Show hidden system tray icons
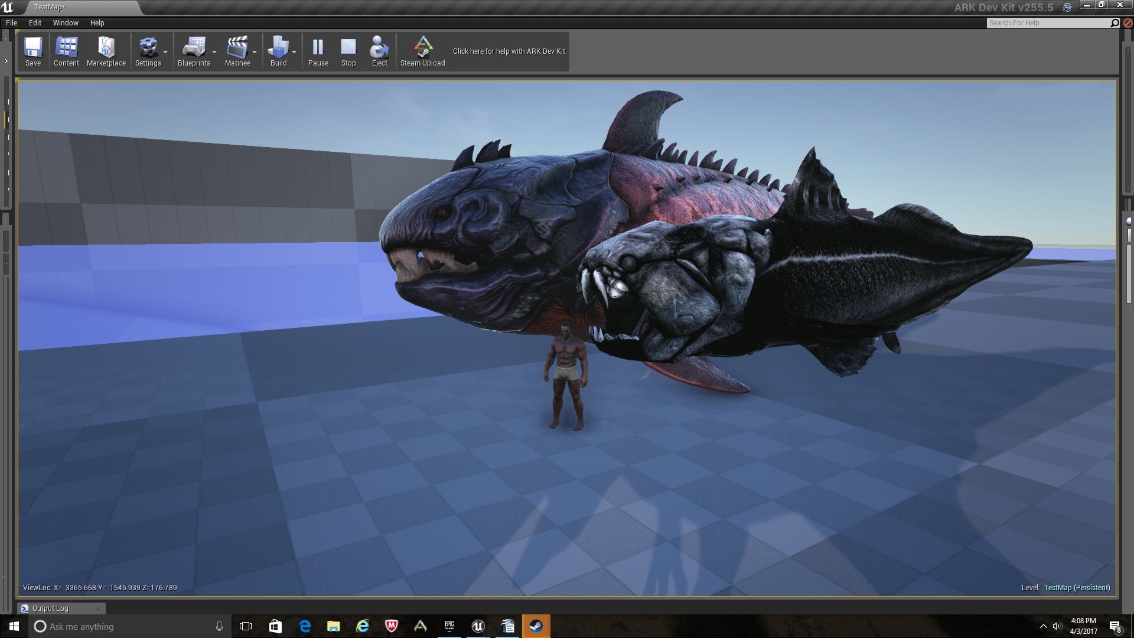 click(x=1044, y=626)
